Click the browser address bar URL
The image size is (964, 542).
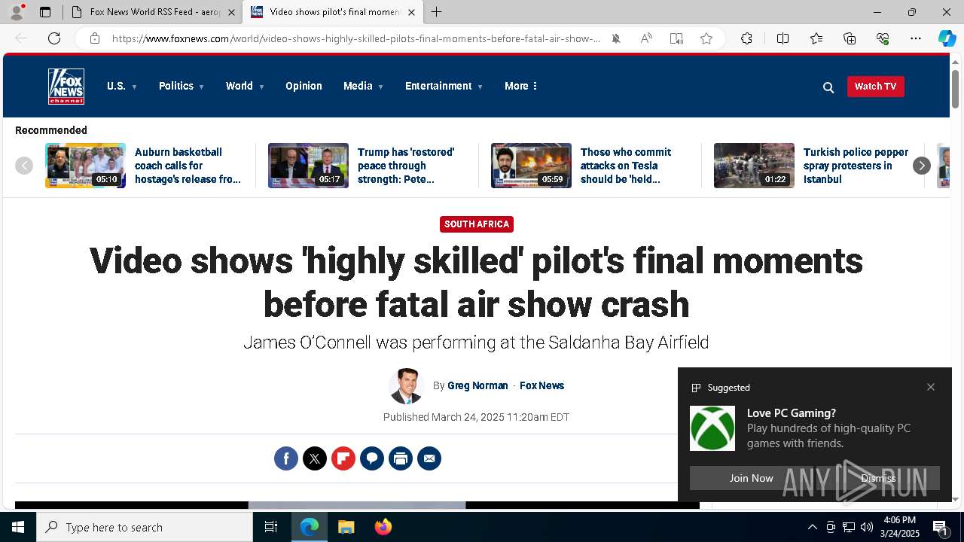pyautogui.click(x=355, y=38)
